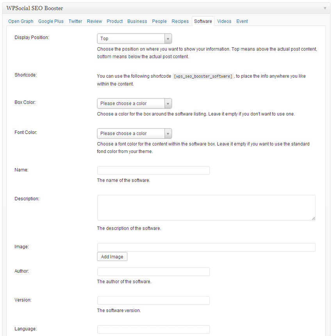Choose a Font Color from dropdown

click(x=134, y=134)
